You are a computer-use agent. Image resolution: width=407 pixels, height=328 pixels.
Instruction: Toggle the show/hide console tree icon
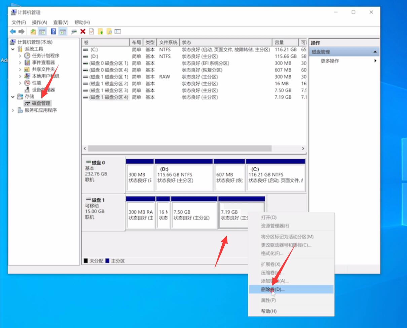point(42,32)
